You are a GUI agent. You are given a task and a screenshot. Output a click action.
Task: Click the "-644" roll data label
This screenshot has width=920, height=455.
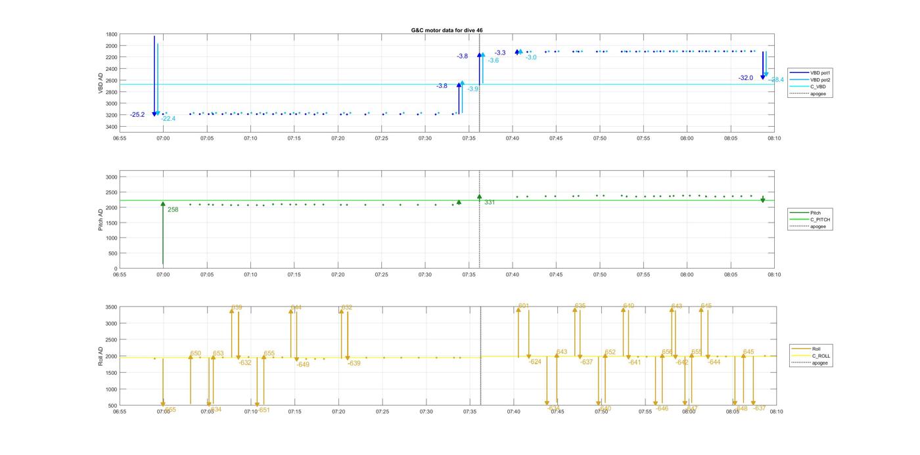coord(714,362)
